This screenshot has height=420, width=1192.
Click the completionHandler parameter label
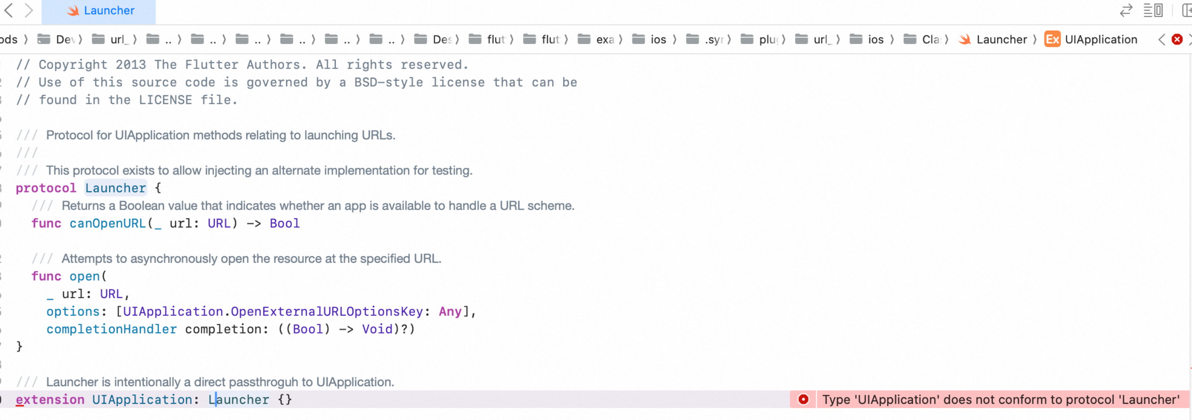pos(112,329)
